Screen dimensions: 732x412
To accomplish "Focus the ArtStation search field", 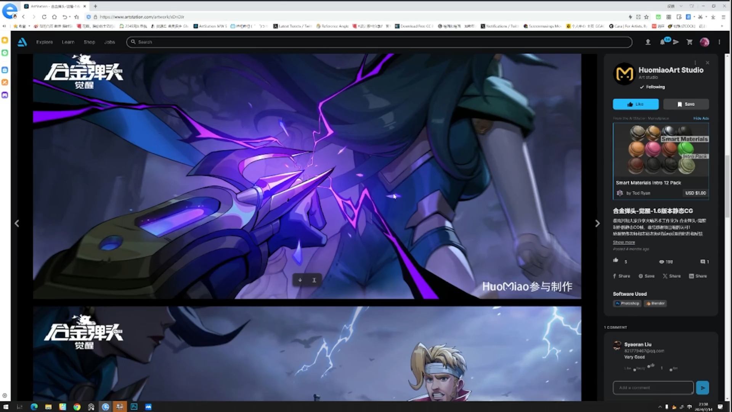I will 379,42.
